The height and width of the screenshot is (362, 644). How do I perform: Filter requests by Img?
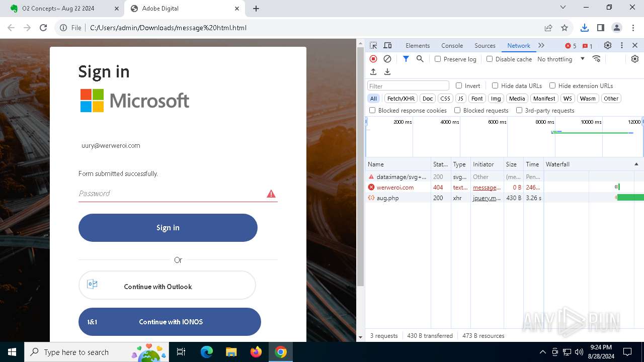pyautogui.click(x=496, y=99)
